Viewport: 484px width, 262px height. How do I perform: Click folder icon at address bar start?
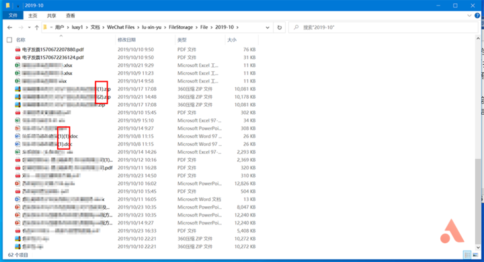click(45, 27)
